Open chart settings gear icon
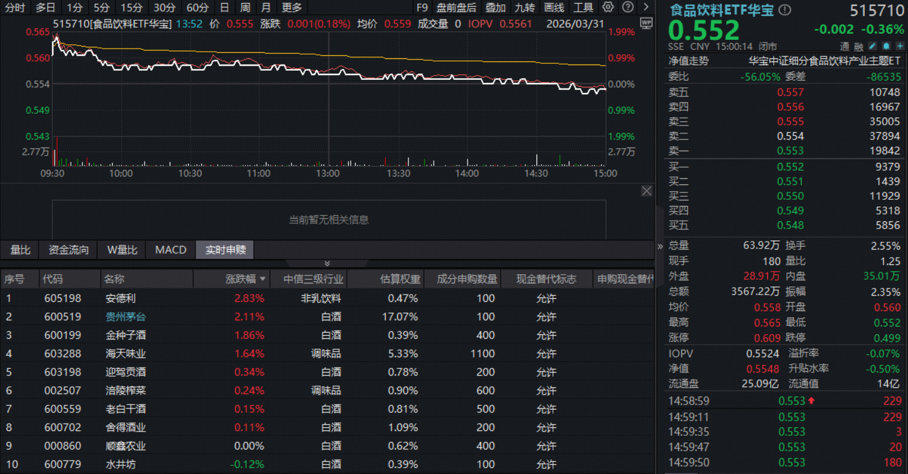 tap(608, 7)
